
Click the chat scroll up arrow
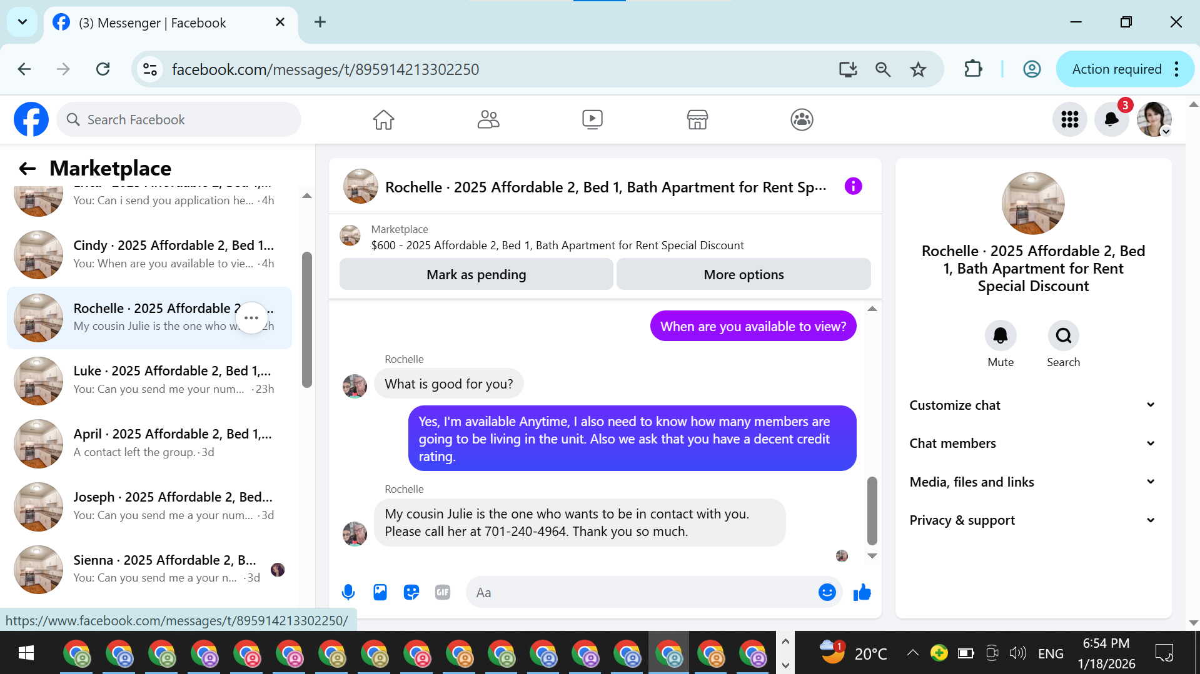[x=872, y=309]
